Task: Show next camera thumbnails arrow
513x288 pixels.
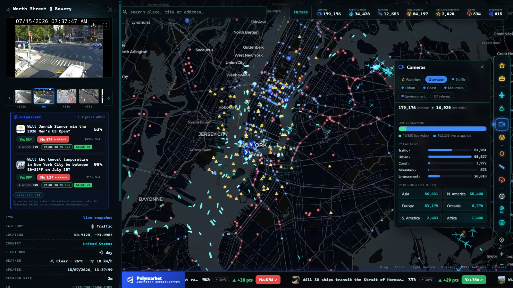Action: tap(109, 98)
